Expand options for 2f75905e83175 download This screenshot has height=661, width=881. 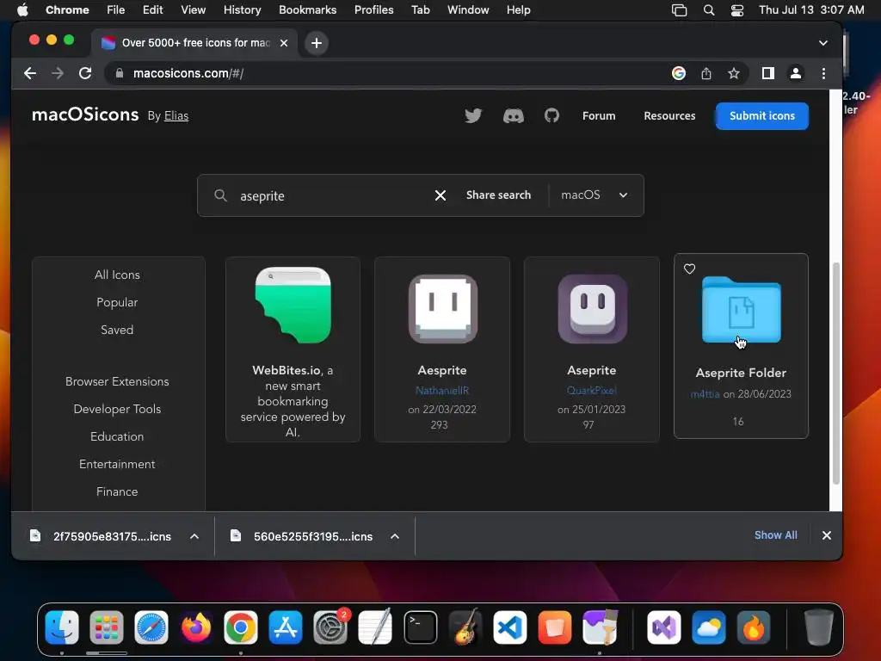[194, 536]
